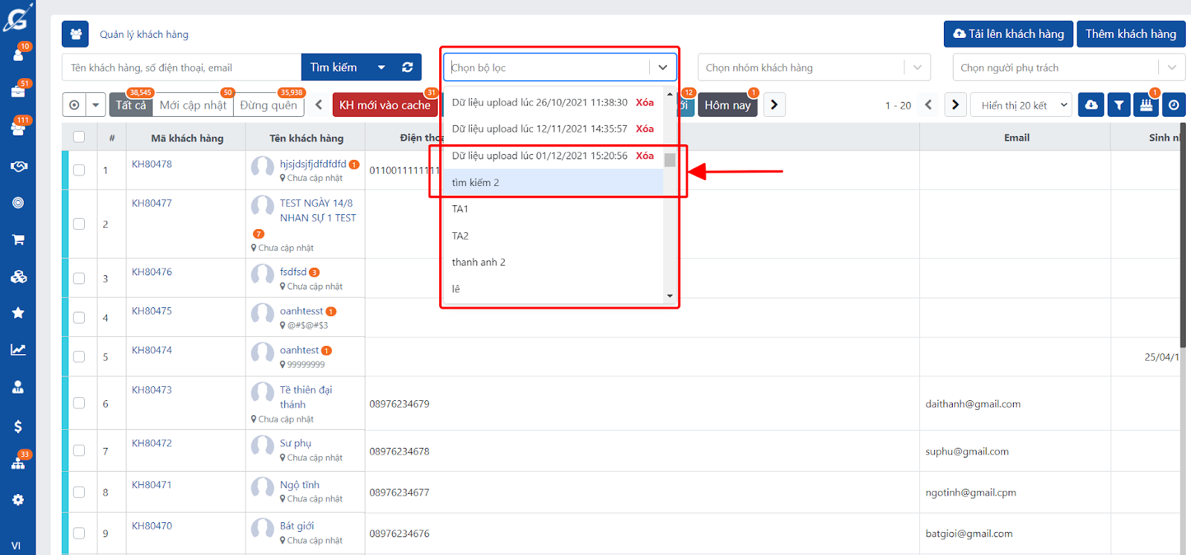Choose the TA2 filter option
Viewport: 1191px width, 555px height.
pyautogui.click(x=553, y=236)
